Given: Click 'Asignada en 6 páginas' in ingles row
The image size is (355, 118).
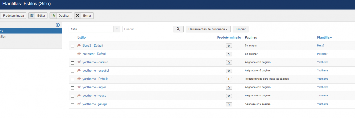Looking at the screenshot, I should tap(258, 87).
